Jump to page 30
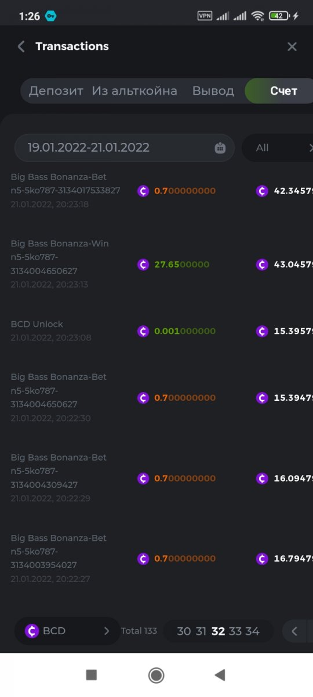313x697 pixels. (x=184, y=631)
